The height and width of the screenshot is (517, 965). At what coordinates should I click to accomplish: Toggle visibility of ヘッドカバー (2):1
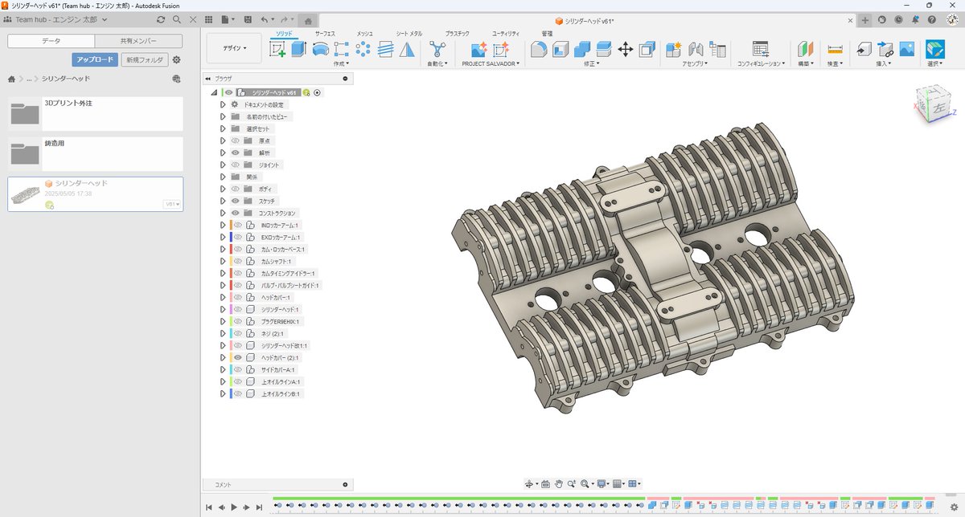click(x=238, y=357)
